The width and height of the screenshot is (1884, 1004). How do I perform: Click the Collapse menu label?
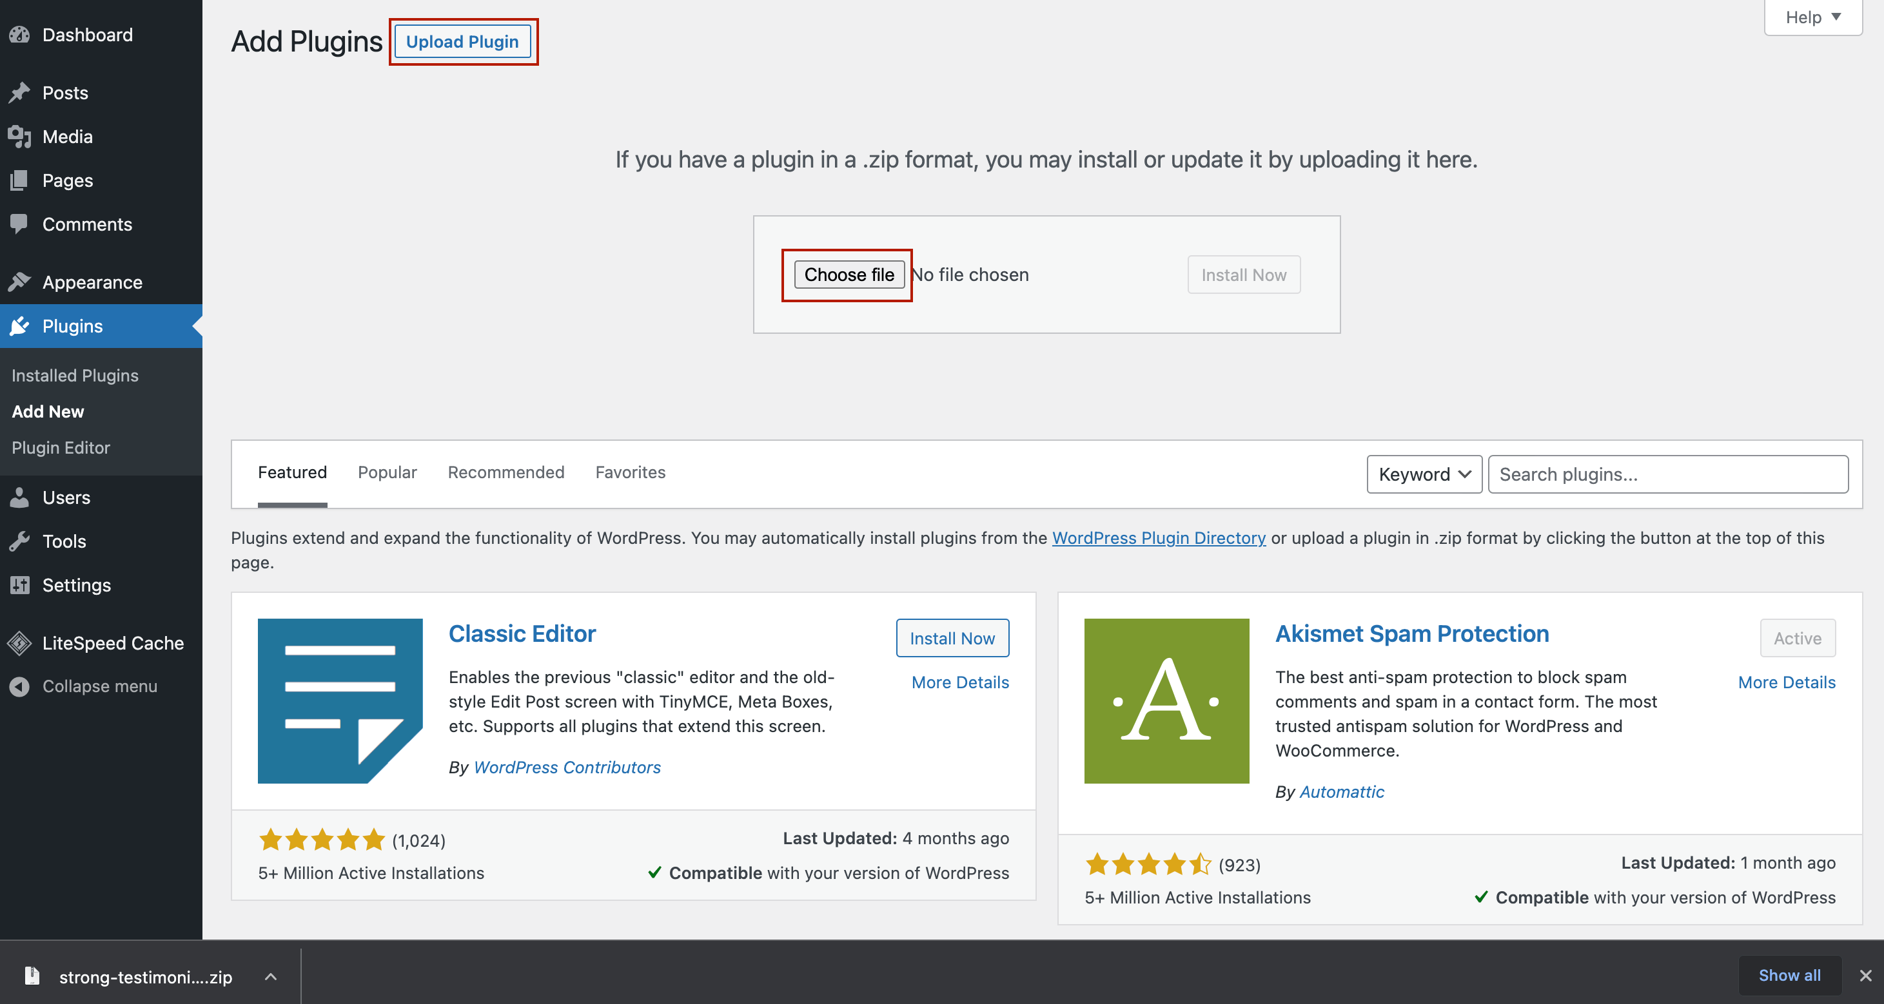coord(99,686)
